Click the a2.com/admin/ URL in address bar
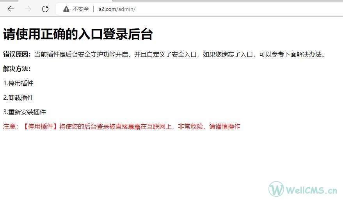Screen dimensions: 343x203 (x=117, y=9)
